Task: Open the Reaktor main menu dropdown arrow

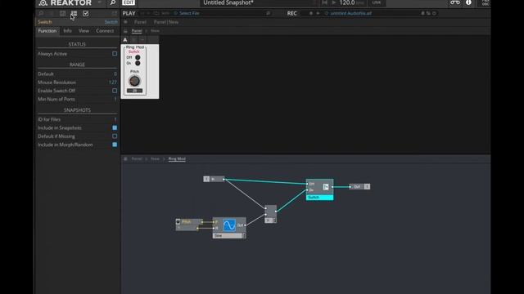Action: [99, 2]
